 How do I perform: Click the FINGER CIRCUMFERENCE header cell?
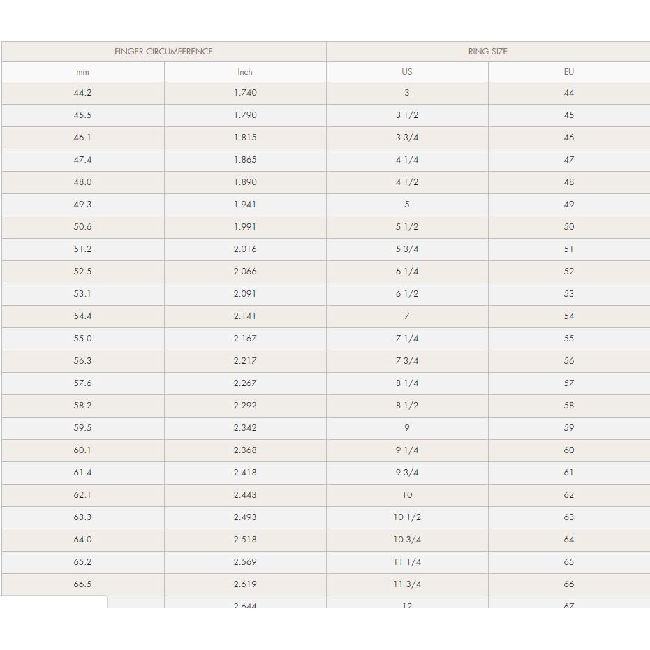coord(164,52)
